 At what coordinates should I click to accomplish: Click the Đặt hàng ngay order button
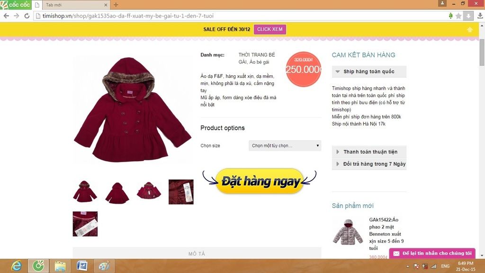(260, 181)
